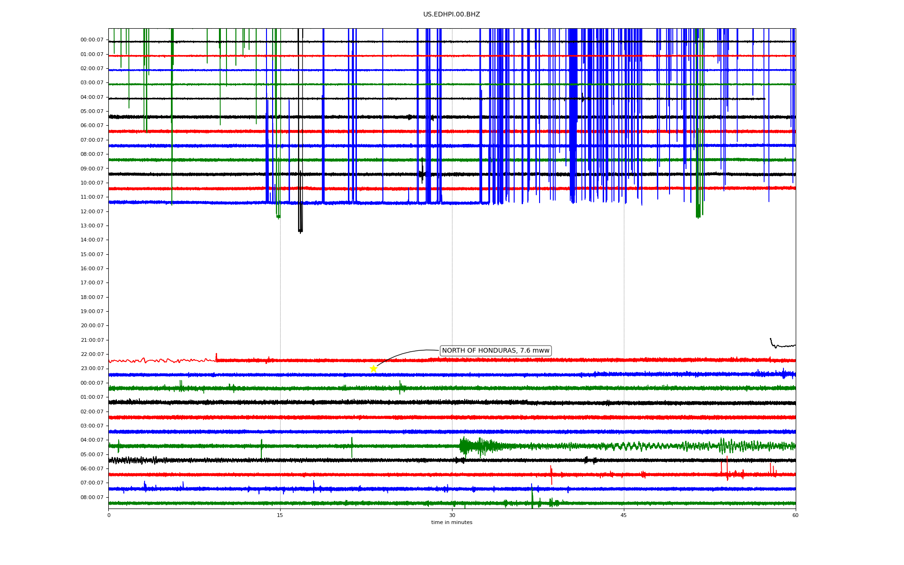Click the plot title US.EDHPI.00.BHZ

(451, 15)
